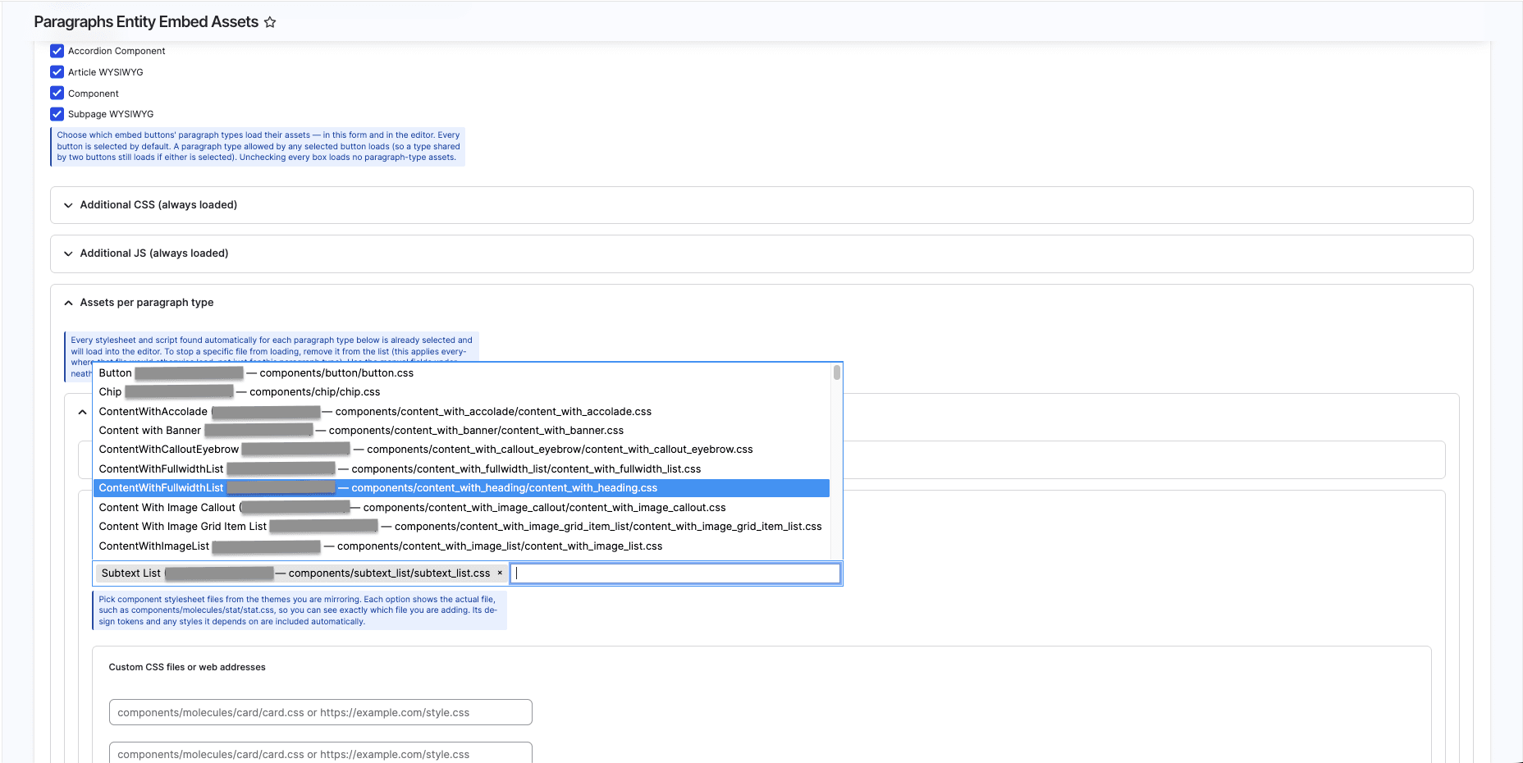Toggle the Component checkbox
Screen dimensions: 1523x763
pos(57,93)
